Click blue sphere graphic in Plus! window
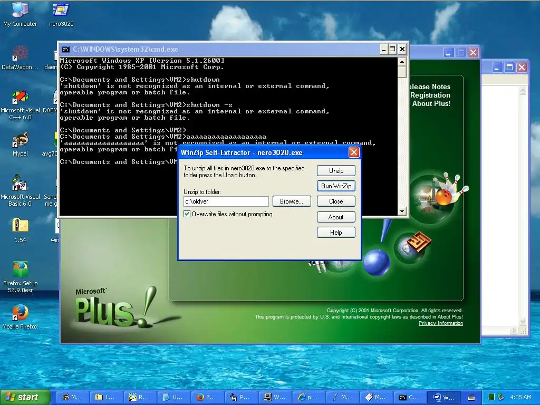Image resolution: width=540 pixels, height=405 pixels. pyautogui.click(x=376, y=263)
